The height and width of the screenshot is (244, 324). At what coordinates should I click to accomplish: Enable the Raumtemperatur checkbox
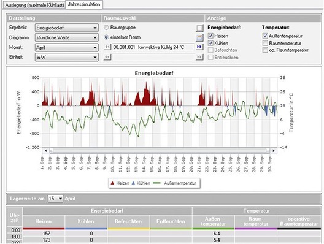pos(265,43)
